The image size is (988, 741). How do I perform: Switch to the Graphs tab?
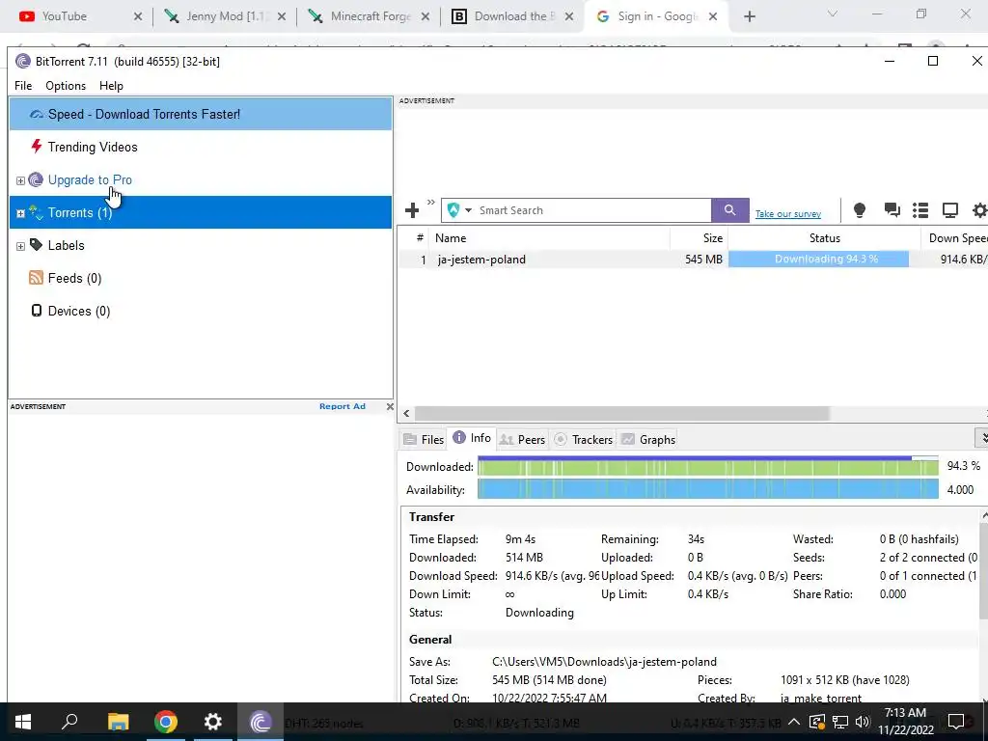click(648, 439)
